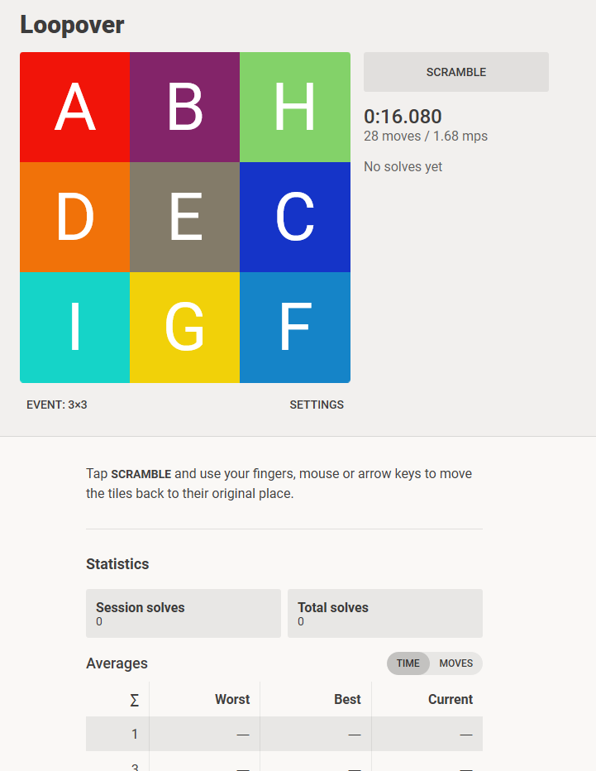Screen dimensions: 596x771
Task: Select the yellow G tile
Action: tap(184, 328)
